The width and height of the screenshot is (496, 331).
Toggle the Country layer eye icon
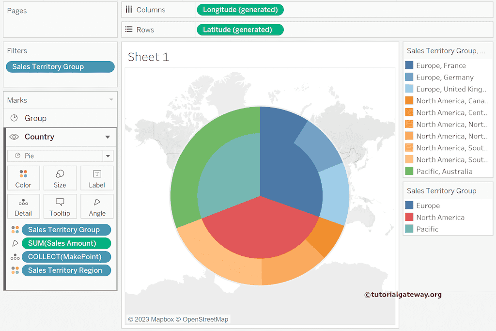click(14, 137)
